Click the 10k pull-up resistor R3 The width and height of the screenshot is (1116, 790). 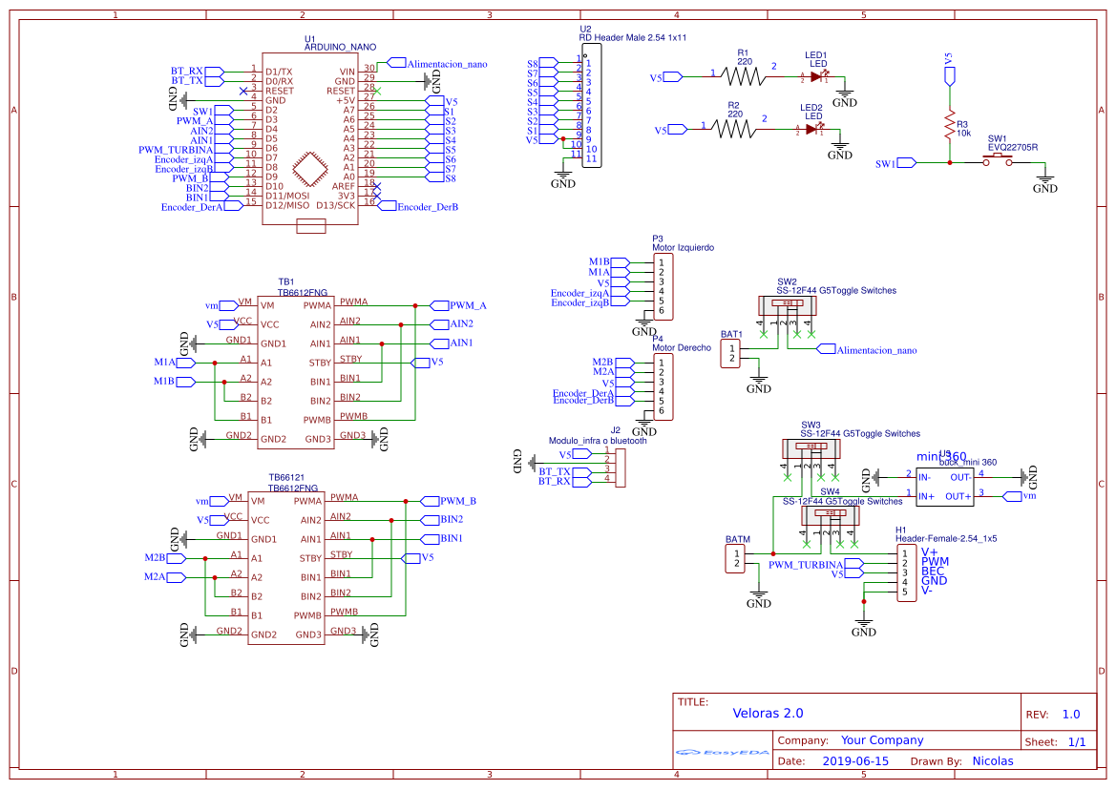[949, 122]
